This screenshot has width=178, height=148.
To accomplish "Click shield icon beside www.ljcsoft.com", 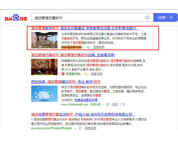I will point(88,47).
